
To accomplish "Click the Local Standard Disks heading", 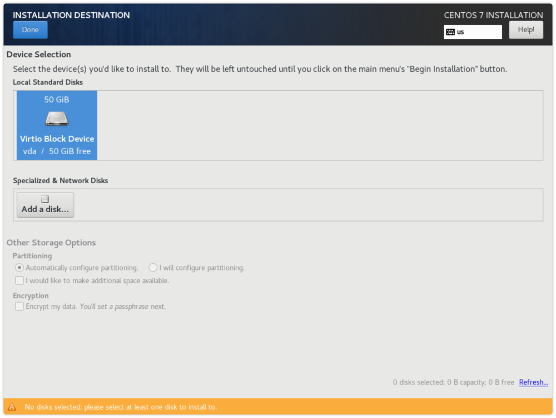I will 48,82.
